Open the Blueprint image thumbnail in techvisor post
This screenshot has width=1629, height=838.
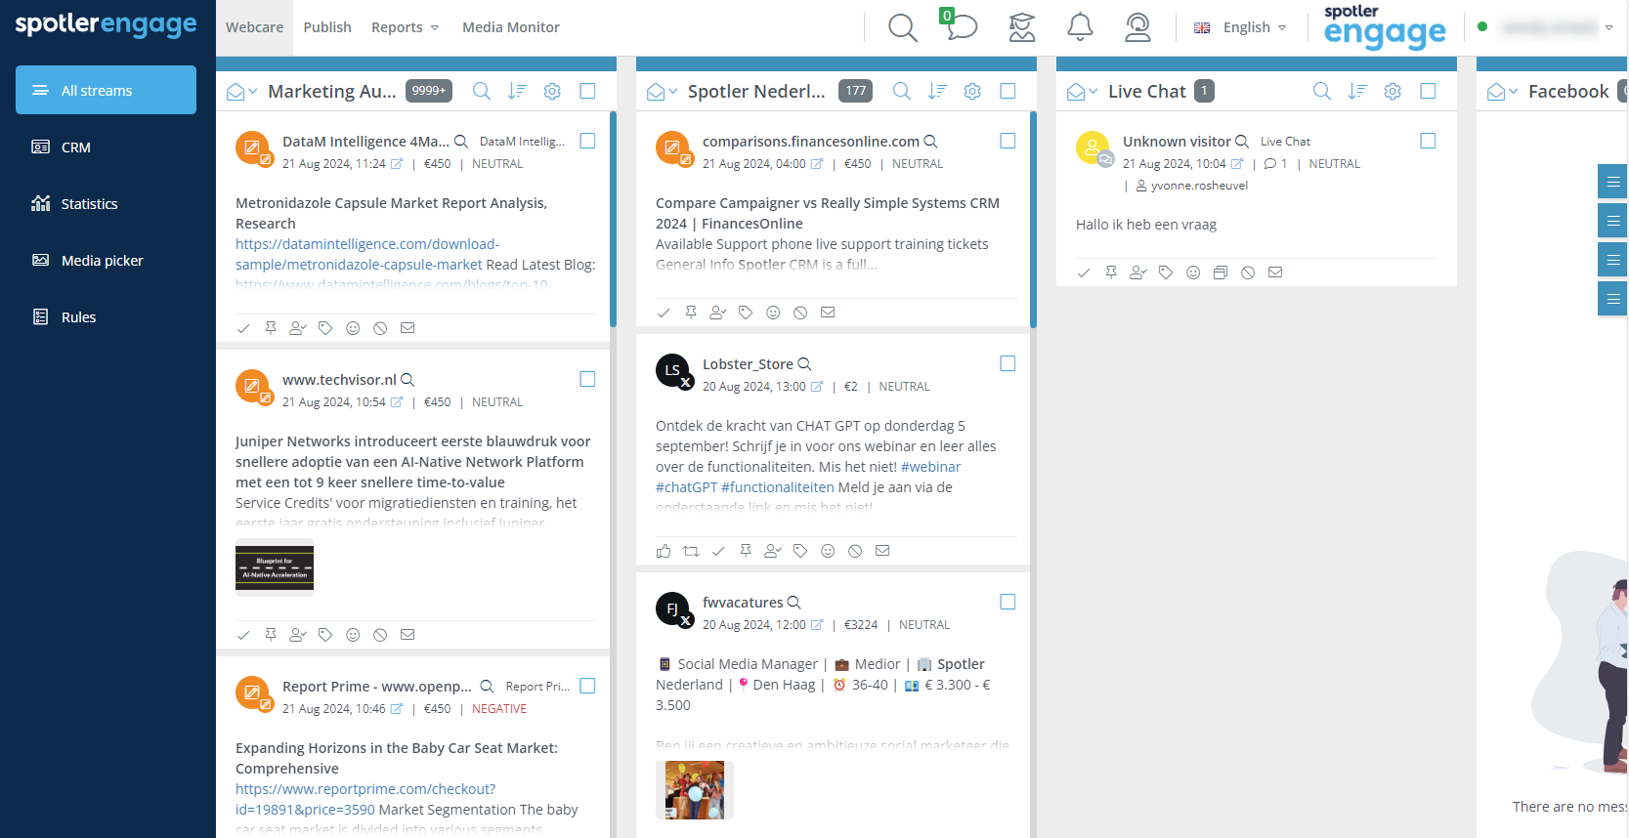tap(275, 566)
